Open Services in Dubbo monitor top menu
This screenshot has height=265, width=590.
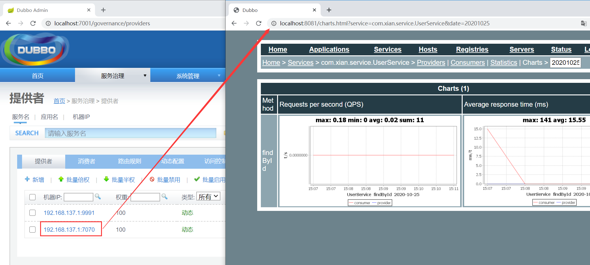388,50
